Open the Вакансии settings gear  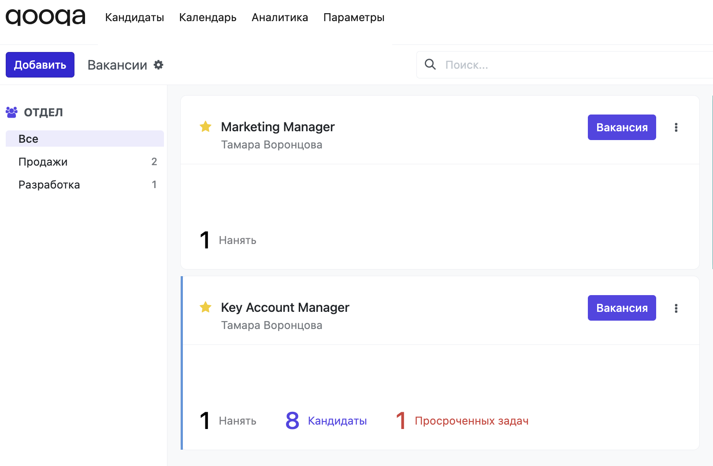tap(158, 65)
